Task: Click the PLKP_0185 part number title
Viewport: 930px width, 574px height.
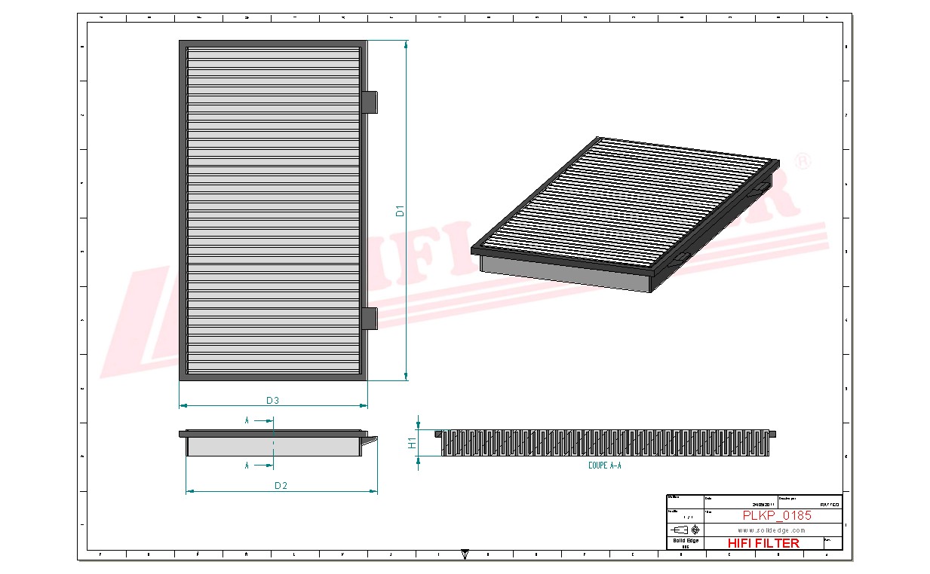Action: 777,516
